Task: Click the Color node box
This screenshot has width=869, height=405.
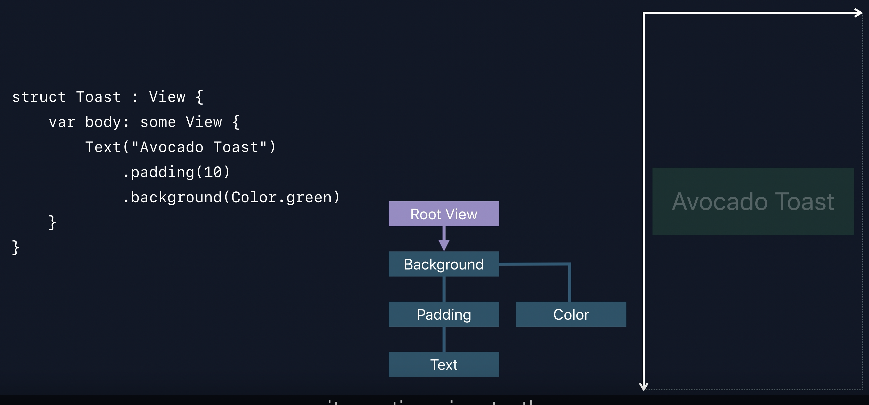Action: tap(571, 314)
